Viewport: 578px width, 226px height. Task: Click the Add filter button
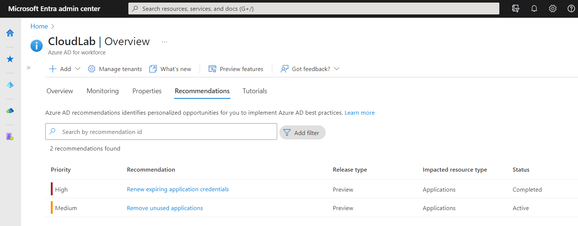tap(302, 133)
